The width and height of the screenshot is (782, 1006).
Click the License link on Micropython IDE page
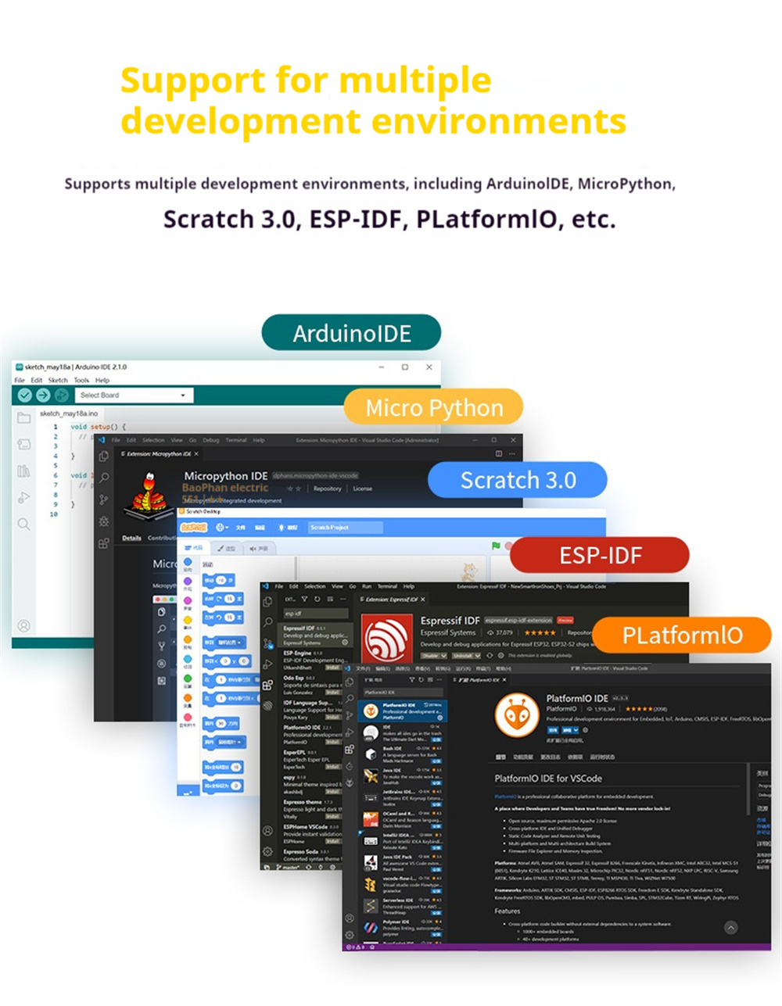tap(363, 489)
